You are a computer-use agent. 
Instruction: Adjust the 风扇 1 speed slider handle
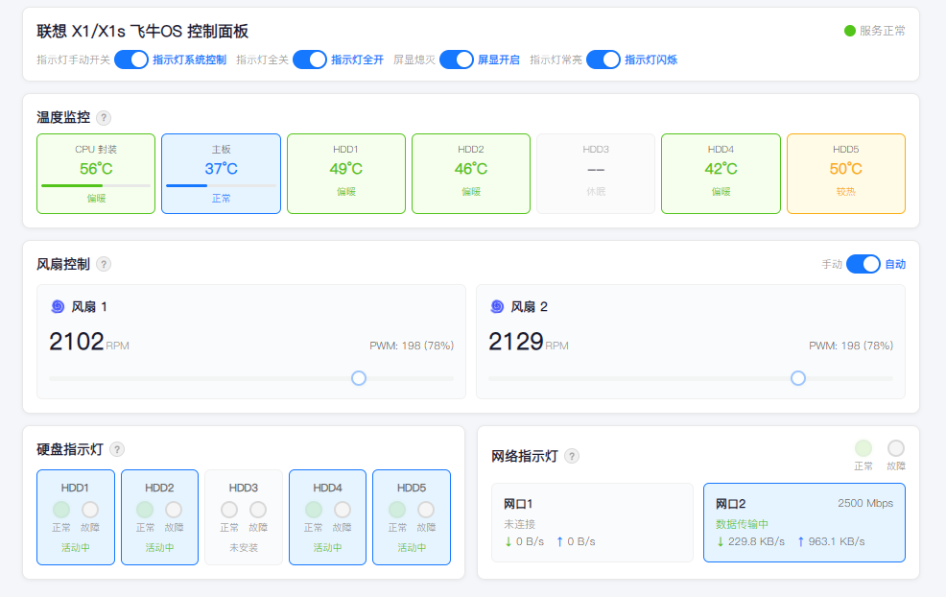(x=359, y=378)
